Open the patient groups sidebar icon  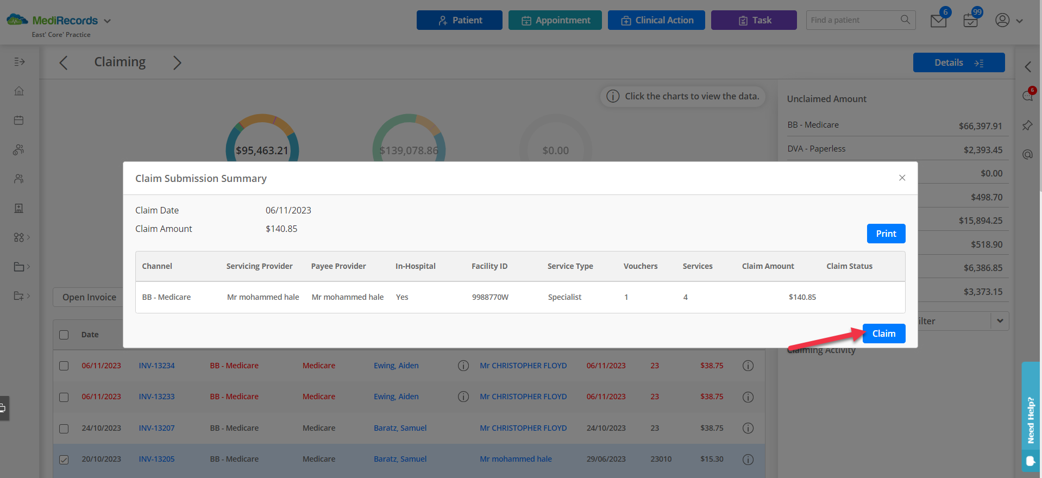pos(19,149)
